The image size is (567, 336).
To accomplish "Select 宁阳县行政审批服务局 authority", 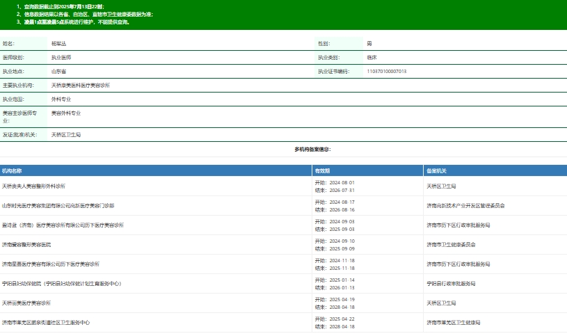I will (x=451, y=284).
